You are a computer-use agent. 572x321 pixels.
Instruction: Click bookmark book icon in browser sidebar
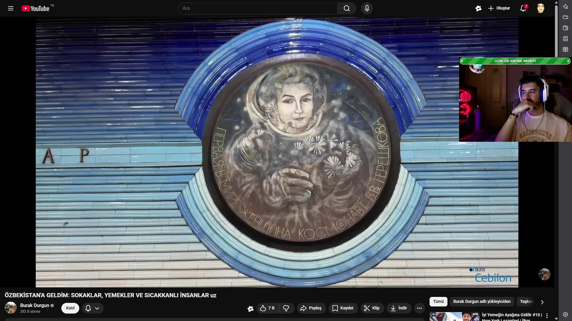tap(565, 39)
